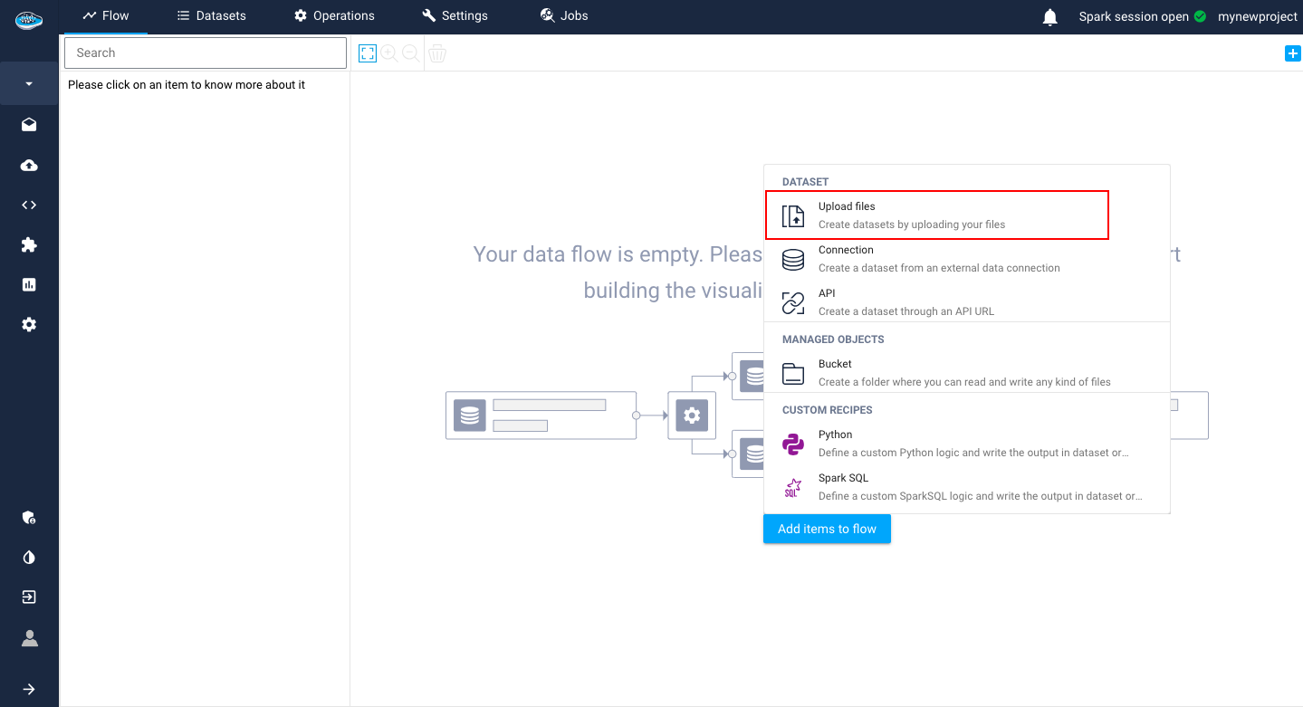This screenshot has width=1303, height=707.
Task: Open the plugins puzzle icon in the sidebar
Action: click(29, 244)
